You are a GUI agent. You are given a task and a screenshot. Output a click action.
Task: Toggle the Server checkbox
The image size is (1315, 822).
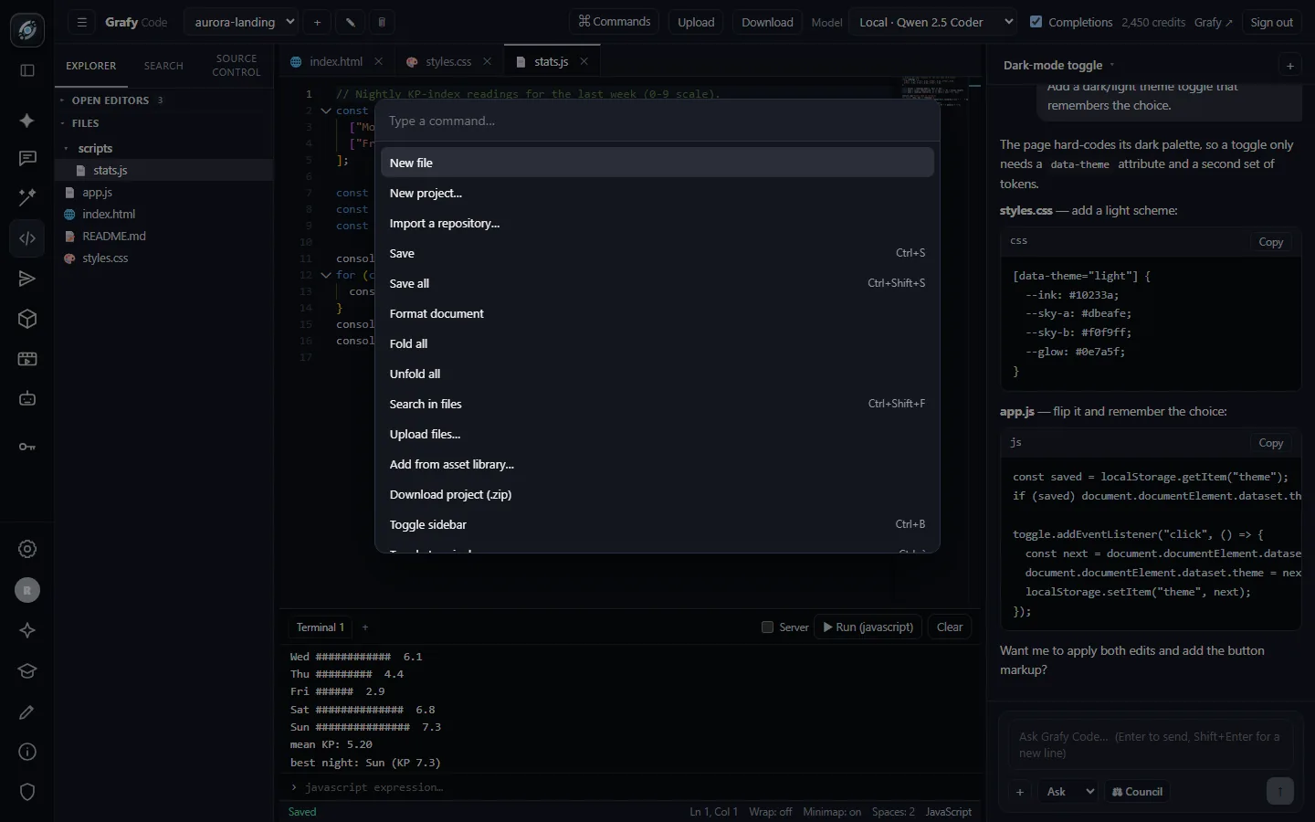[767, 627]
